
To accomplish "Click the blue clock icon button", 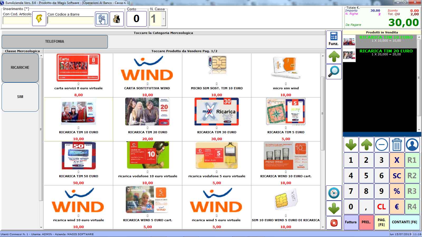I will [334, 193].
